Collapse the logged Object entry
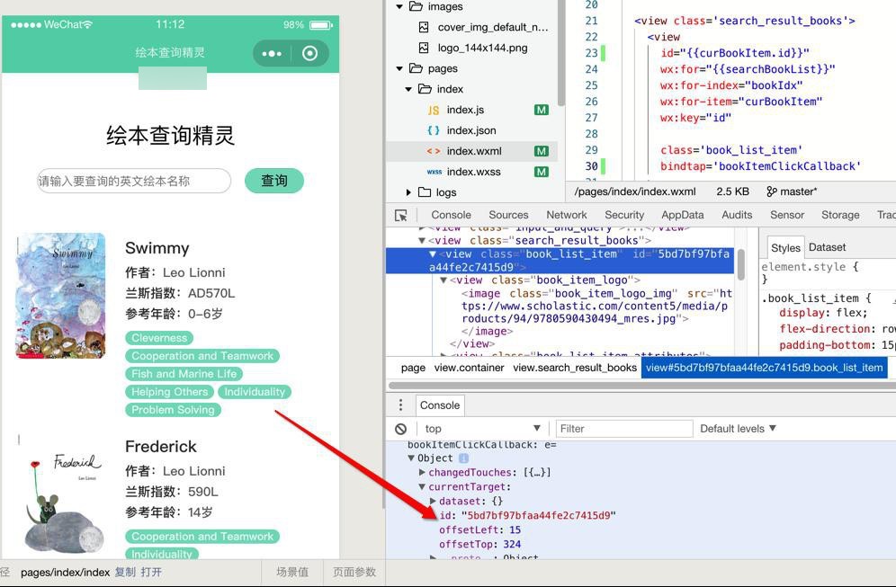The width and height of the screenshot is (896, 587). (411, 458)
